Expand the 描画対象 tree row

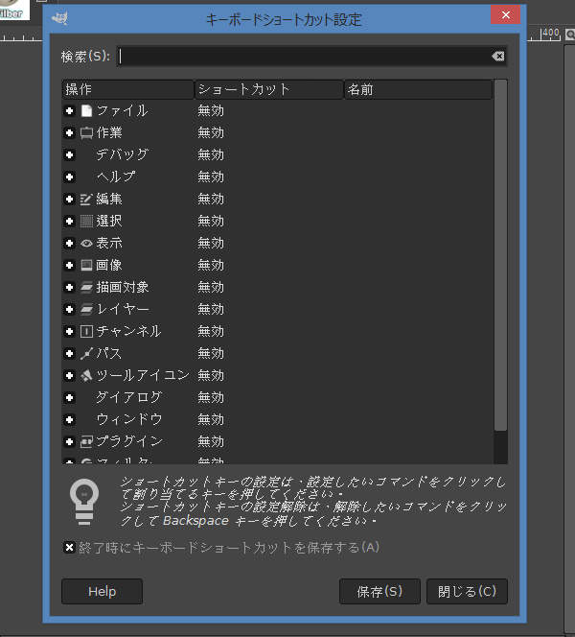click(x=69, y=287)
